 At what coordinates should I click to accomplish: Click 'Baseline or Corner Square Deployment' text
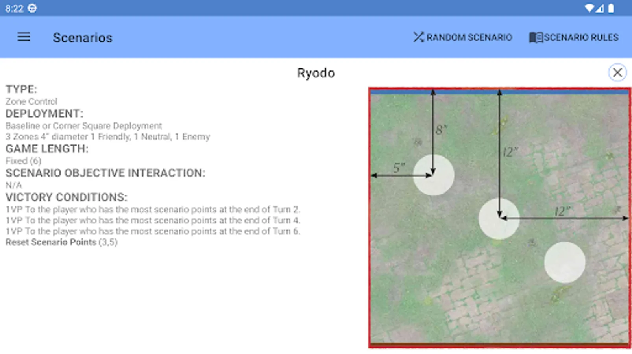click(84, 126)
